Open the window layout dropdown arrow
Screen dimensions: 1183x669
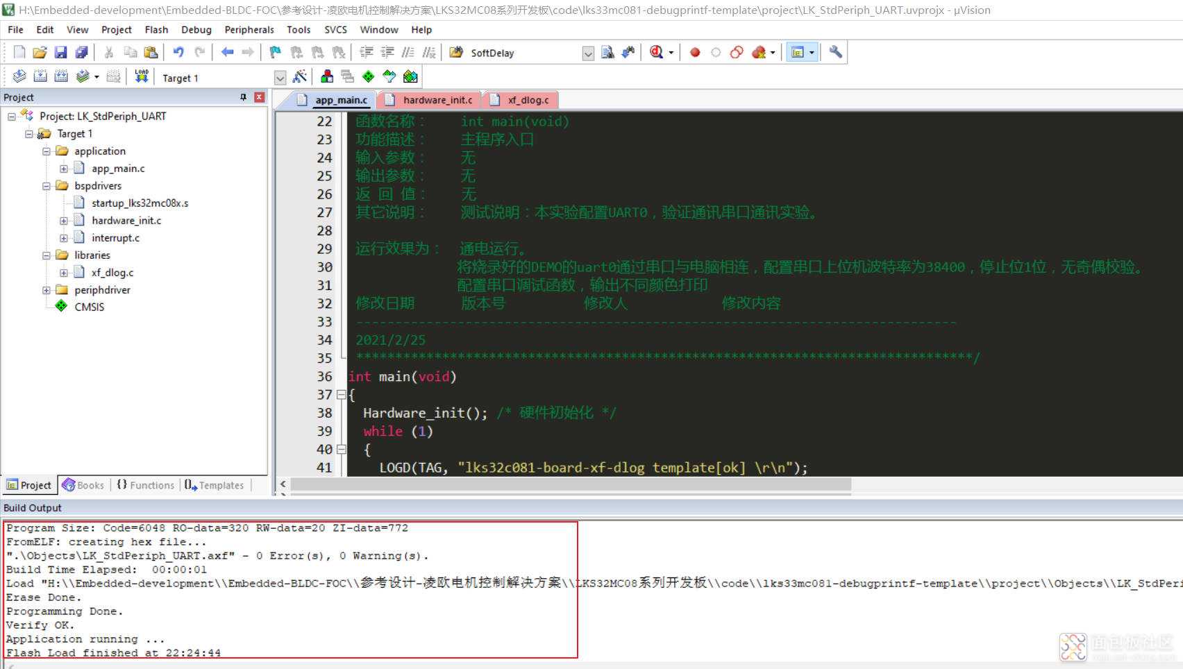(x=812, y=52)
